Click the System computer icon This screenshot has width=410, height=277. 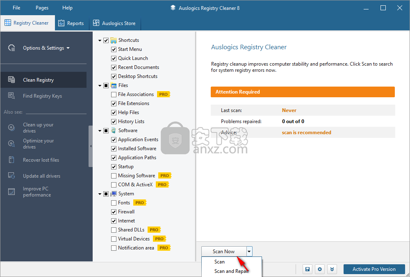pyautogui.click(x=114, y=194)
